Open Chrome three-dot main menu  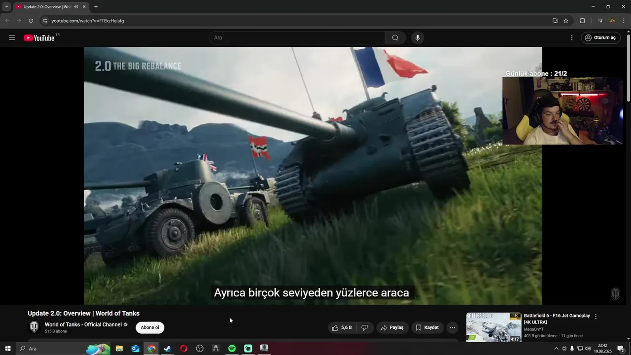coord(624,21)
